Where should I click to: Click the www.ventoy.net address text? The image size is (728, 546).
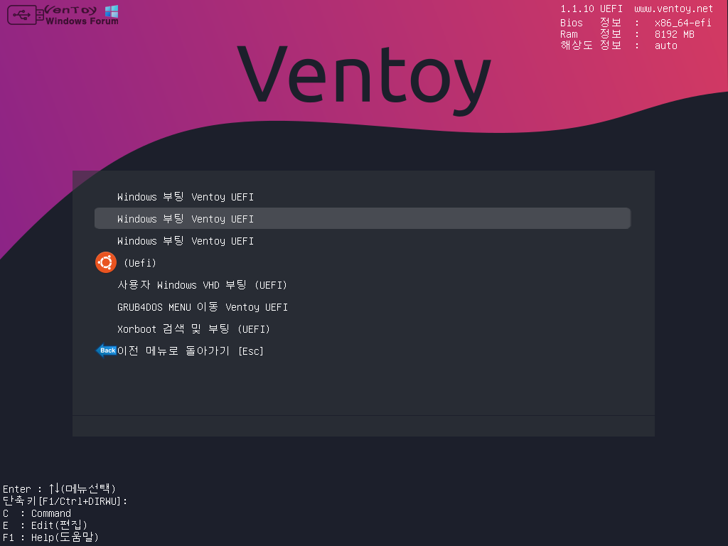click(674, 9)
